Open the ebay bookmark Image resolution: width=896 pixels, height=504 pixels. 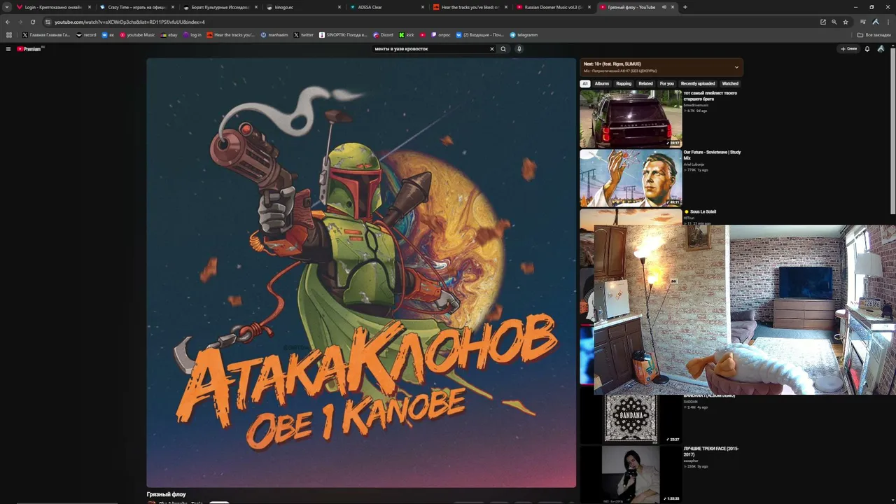pyautogui.click(x=169, y=35)
